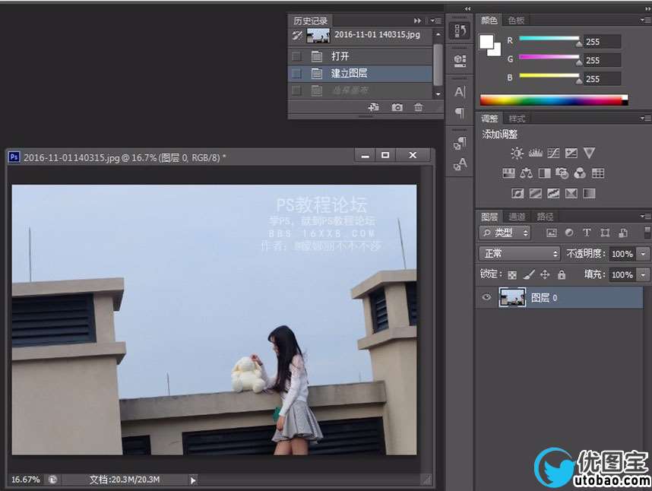
Task: Create new document from current state
Action: pos(373,107)
